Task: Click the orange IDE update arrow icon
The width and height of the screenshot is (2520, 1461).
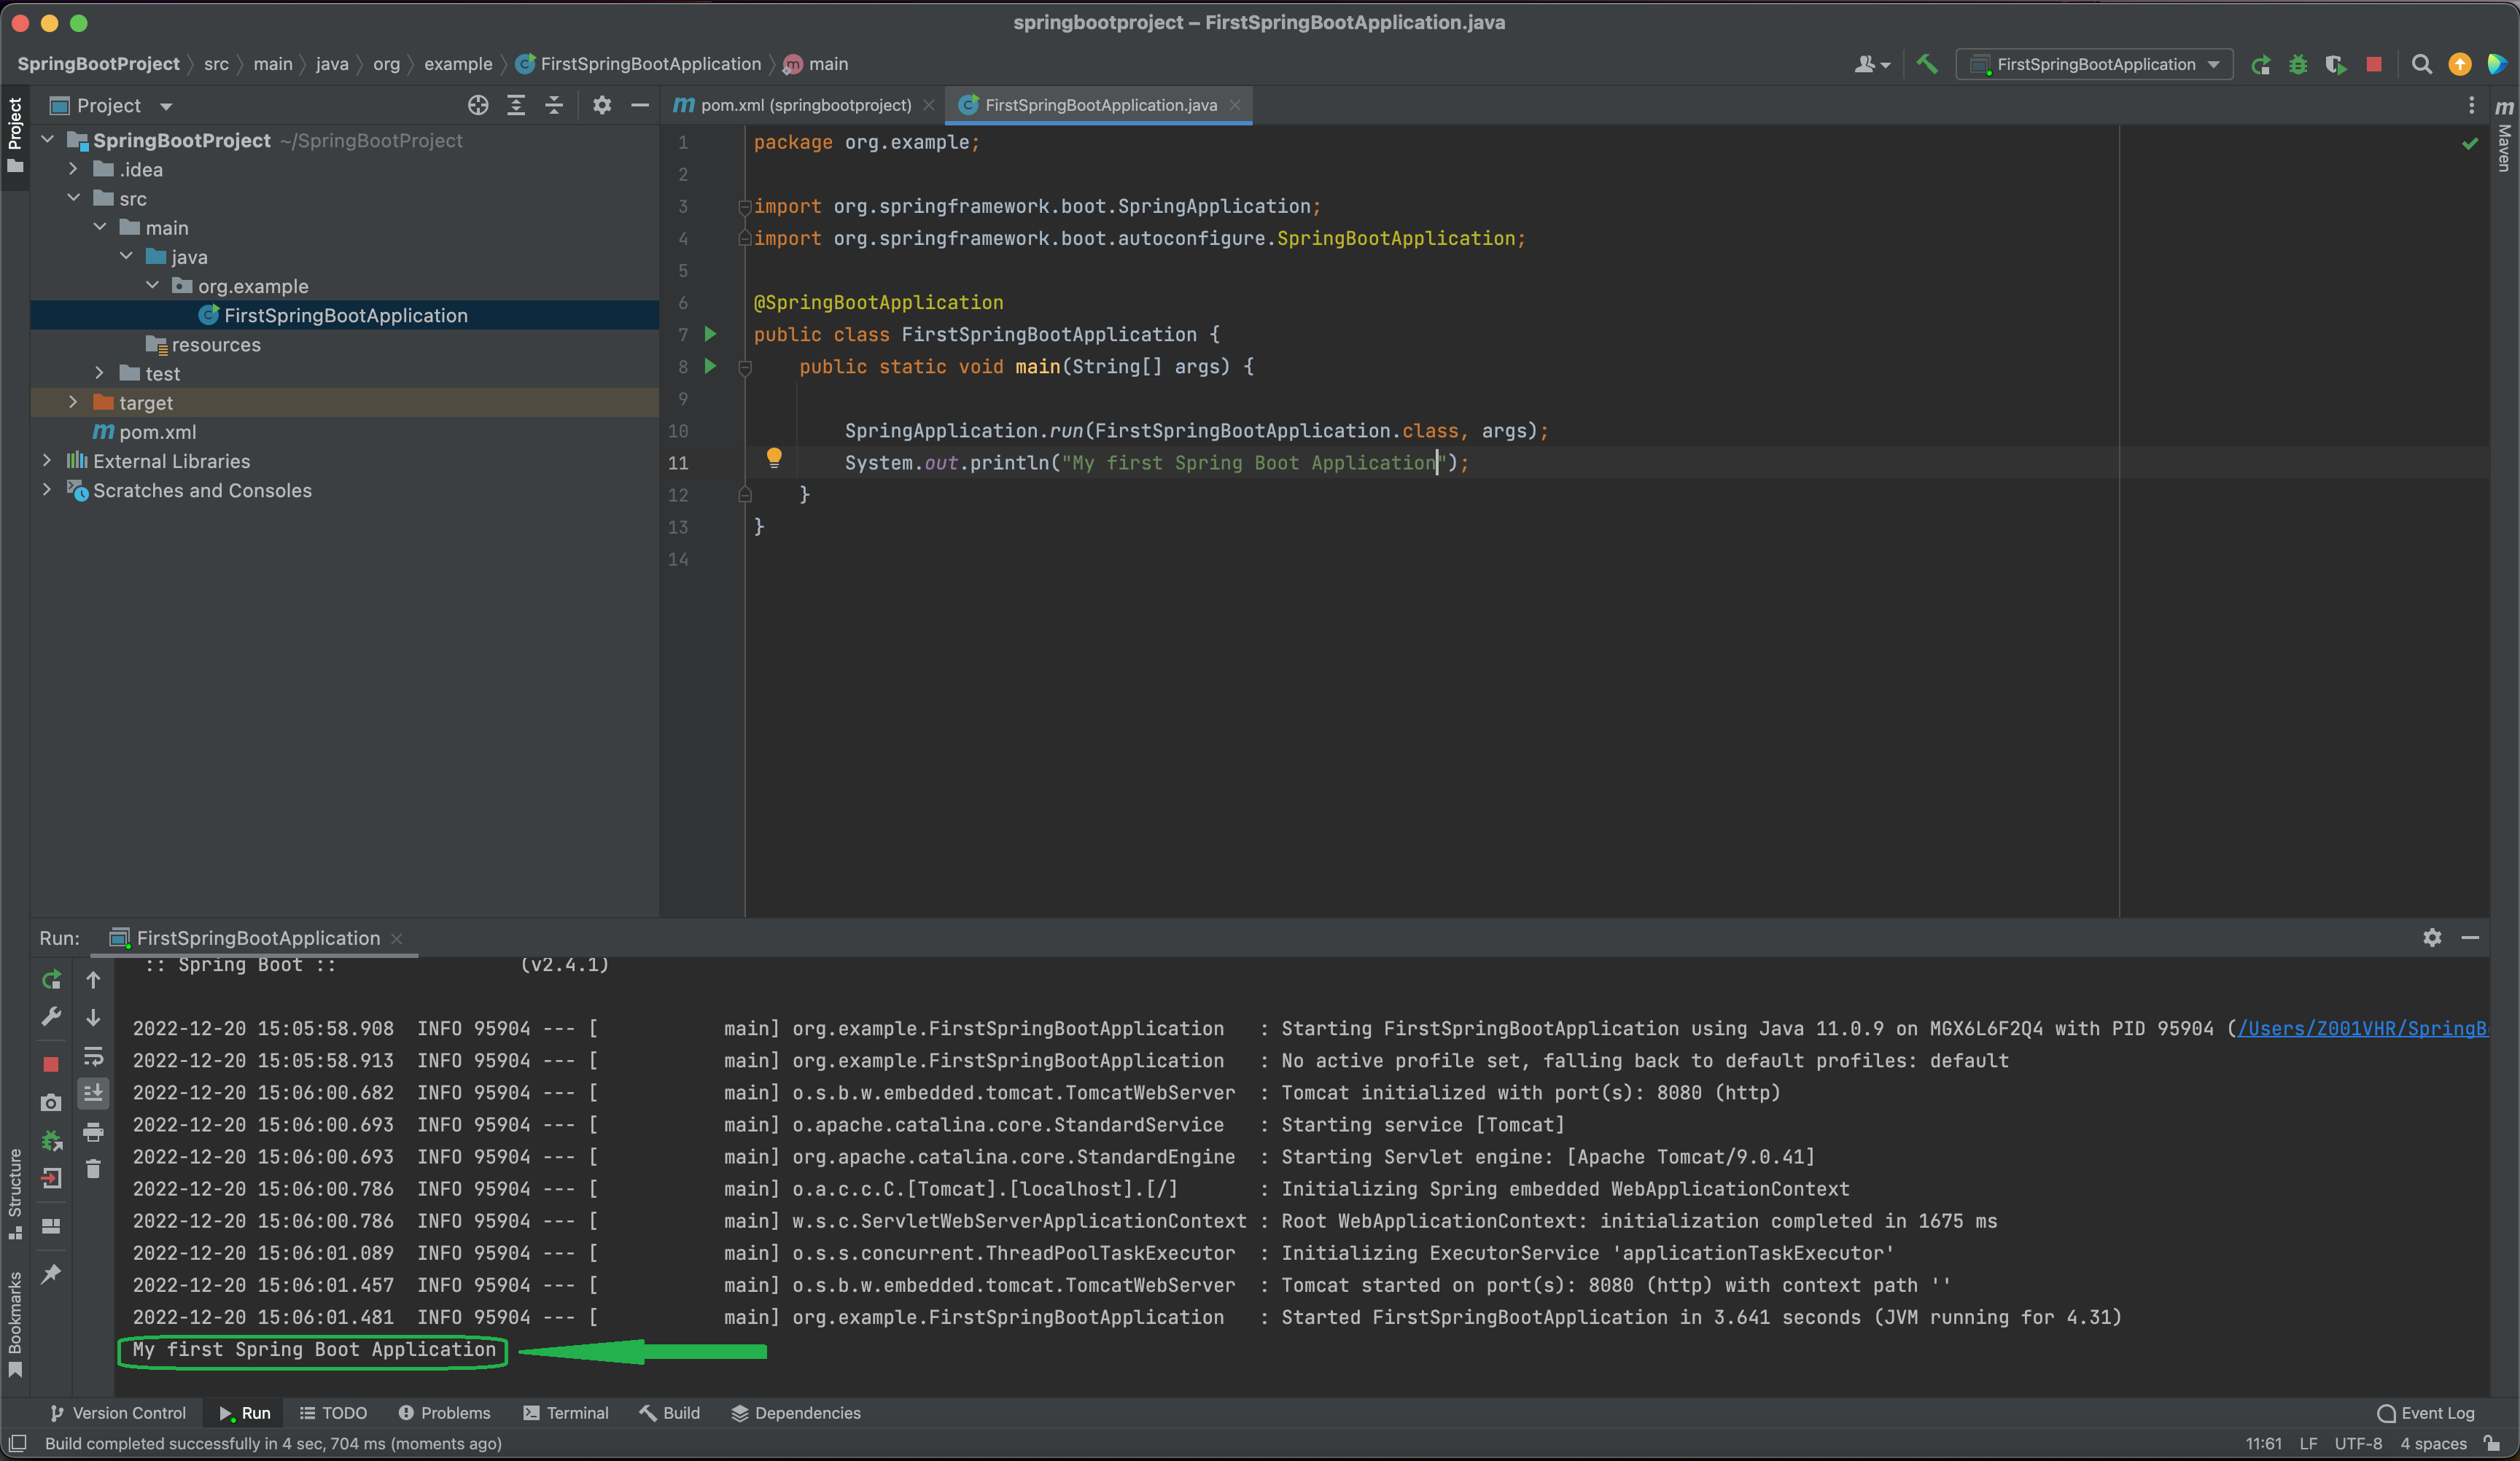Action: pyautogui.click(x=2460, y=65)
